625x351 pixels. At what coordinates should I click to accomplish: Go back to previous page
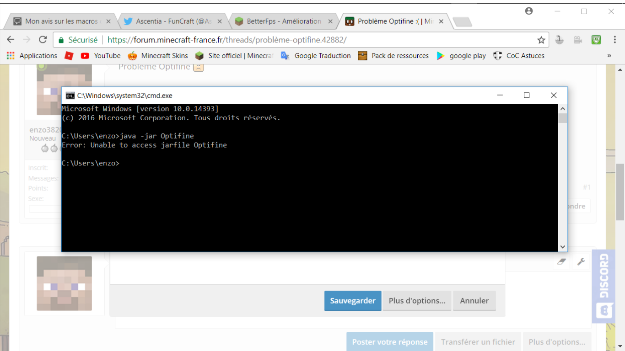point(11,40)
